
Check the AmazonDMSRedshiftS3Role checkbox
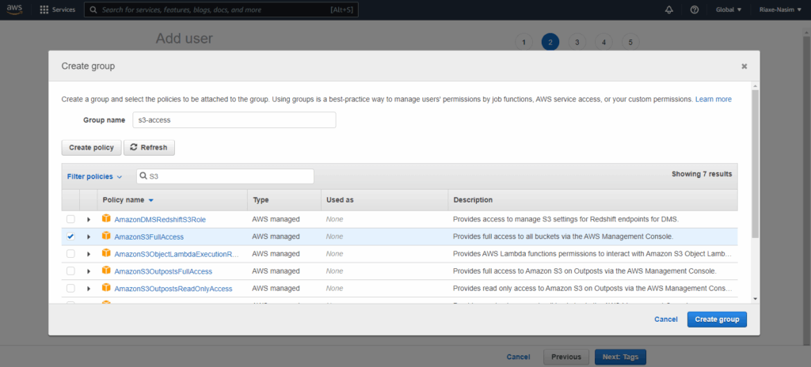[70, 219]
